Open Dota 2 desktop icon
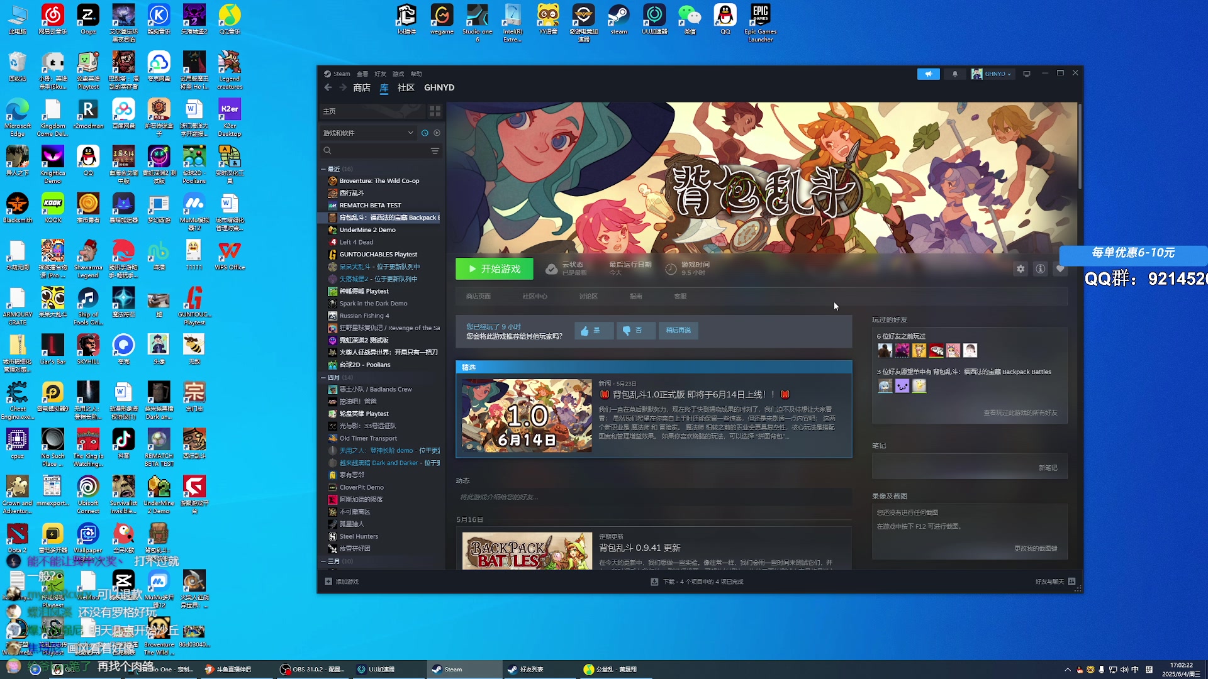1208x679 pixels. coord(17,538)
